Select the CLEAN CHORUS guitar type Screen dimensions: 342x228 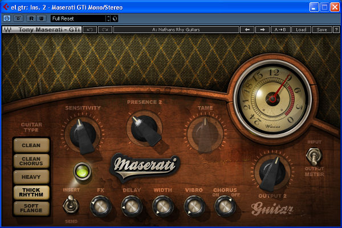(31, 161)
